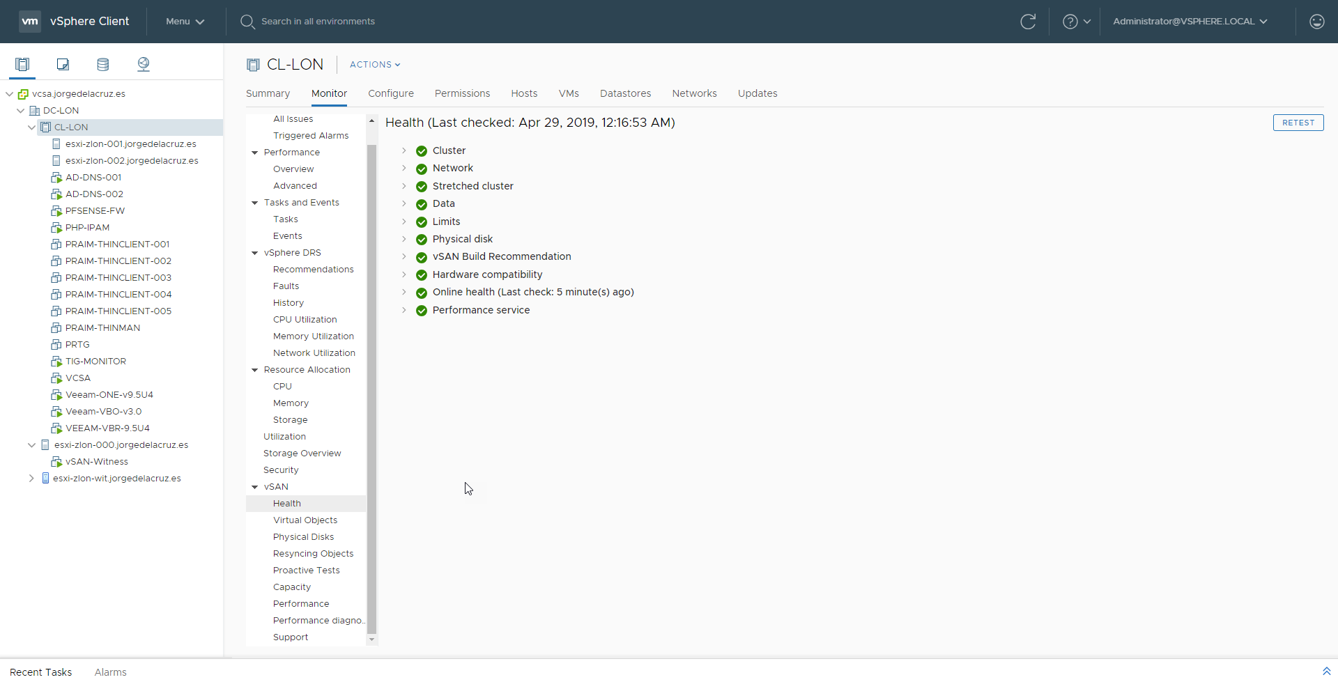Viewport: 1338px width, 682px height.
Task: Click the smiley feedback icon
Action: coord(1317,22)
